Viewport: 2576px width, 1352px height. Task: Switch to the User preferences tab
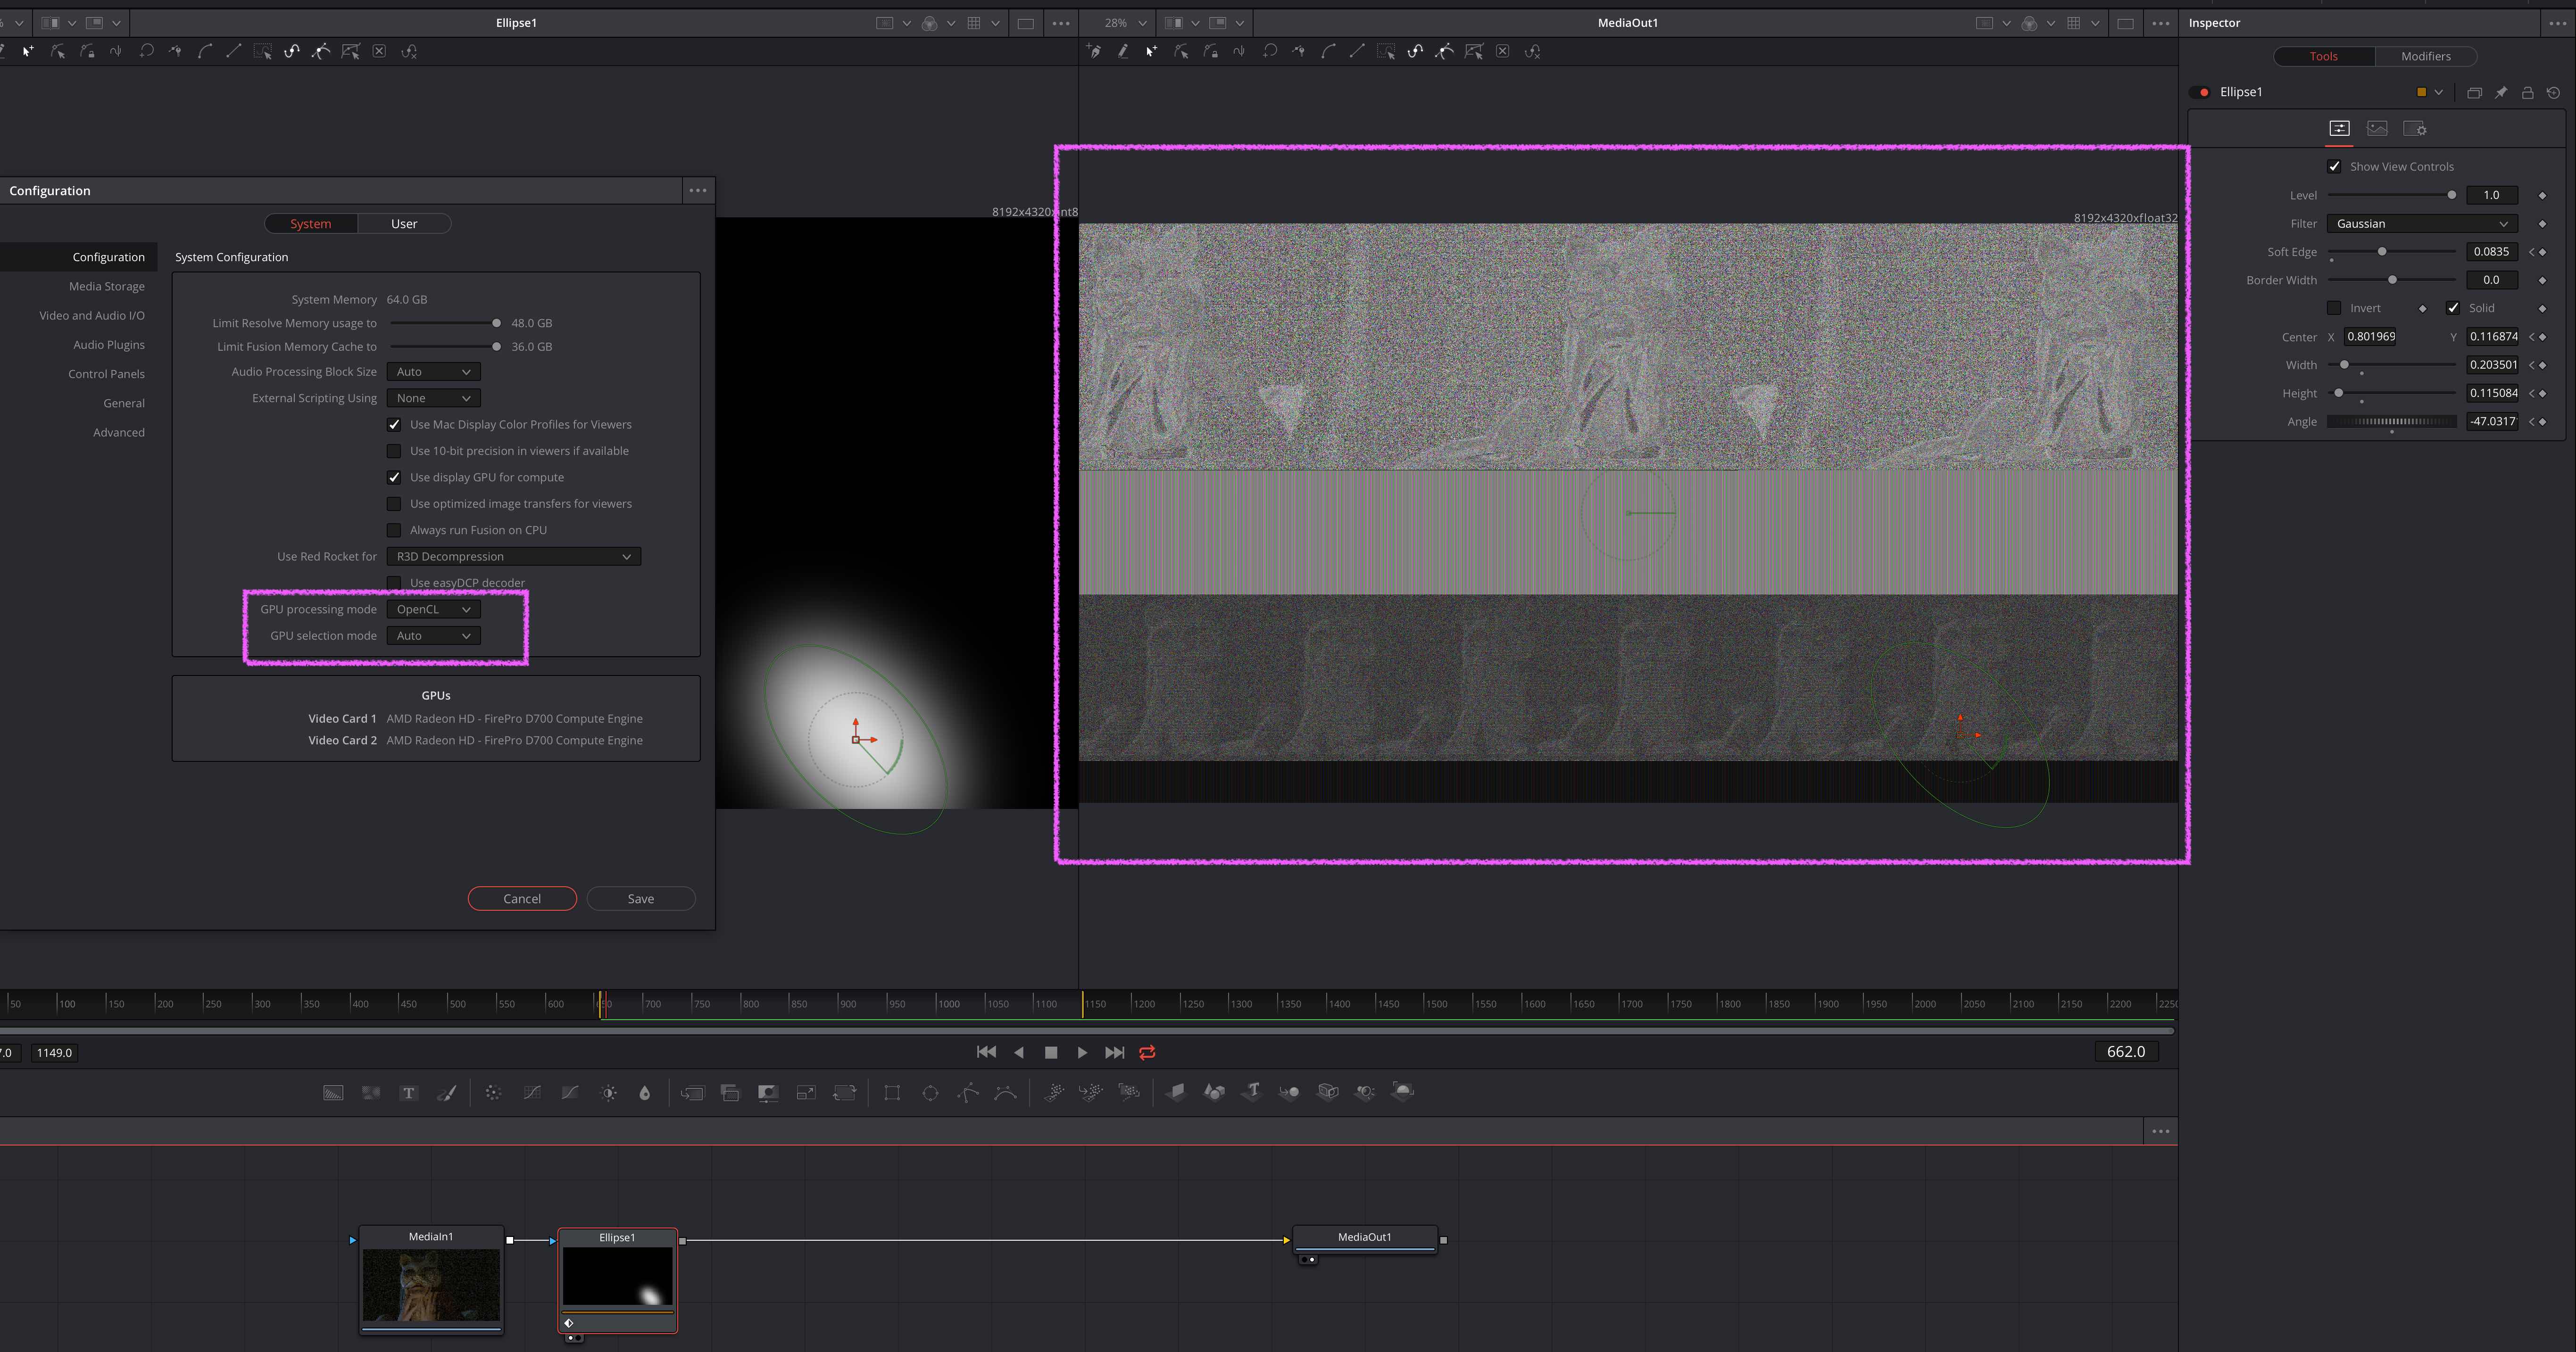(x=404, y=224)
